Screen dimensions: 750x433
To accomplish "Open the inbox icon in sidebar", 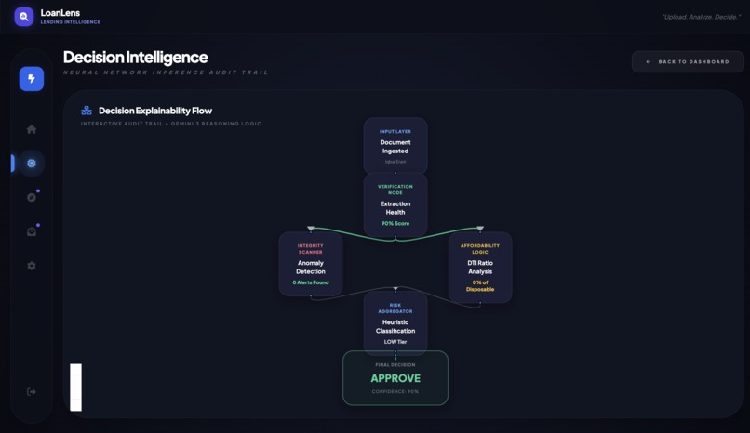I will point(32,231).
